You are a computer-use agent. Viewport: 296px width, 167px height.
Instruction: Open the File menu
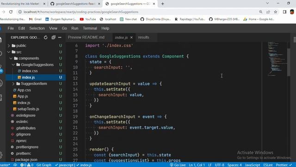point(11,28)
